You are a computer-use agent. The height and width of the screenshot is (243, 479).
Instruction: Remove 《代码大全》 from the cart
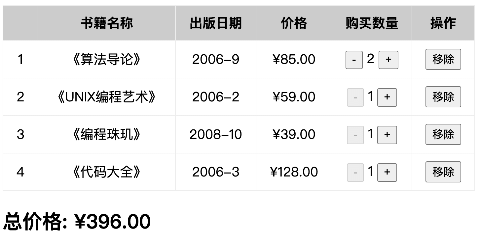pos(443,172)
